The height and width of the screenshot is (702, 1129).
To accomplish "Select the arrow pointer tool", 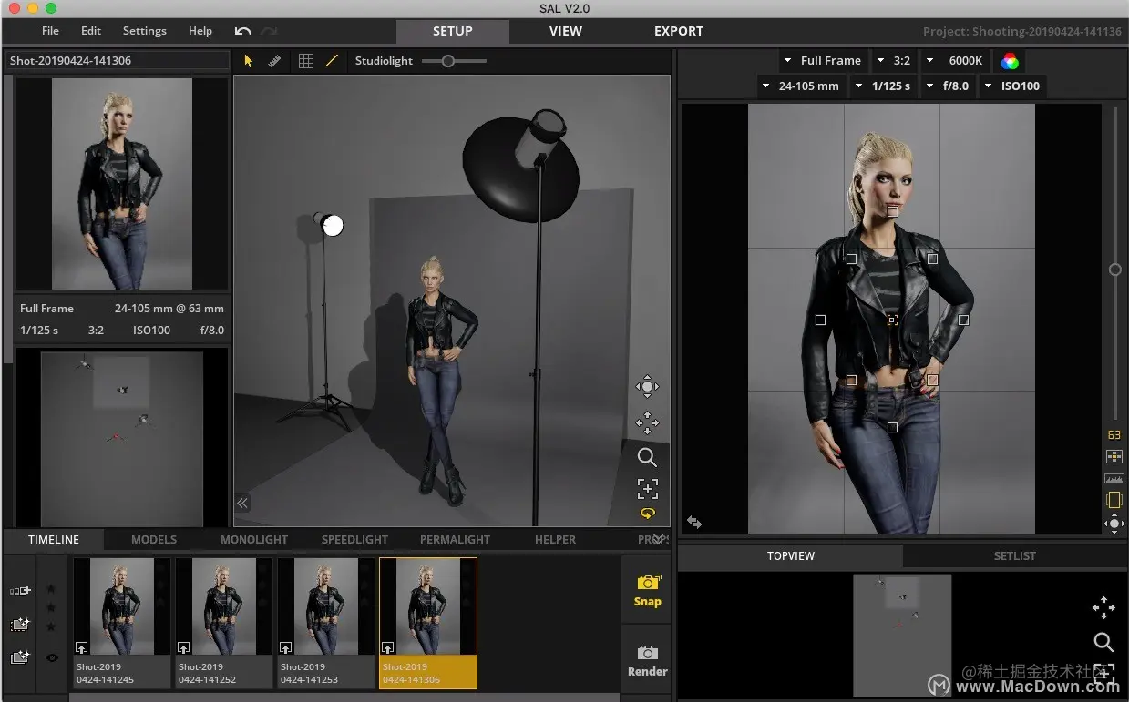I will (x=249, y=61).
